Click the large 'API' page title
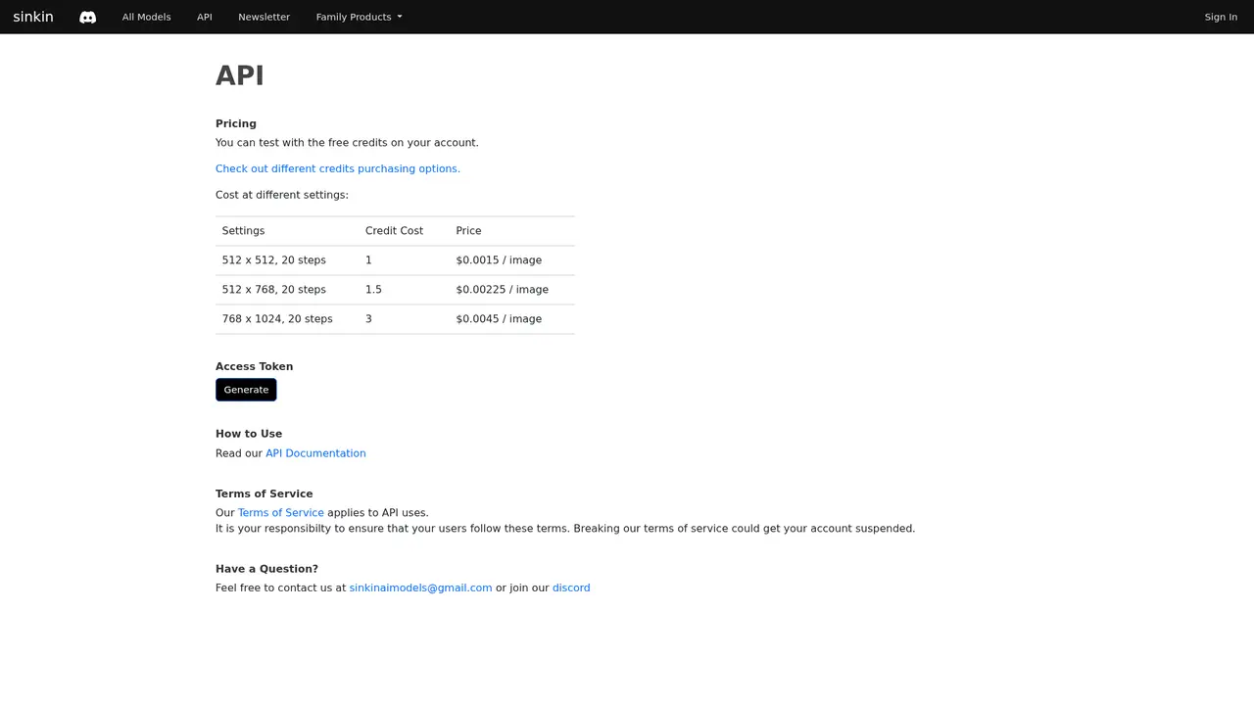The image size is (1254, 705). click(240, 75)
